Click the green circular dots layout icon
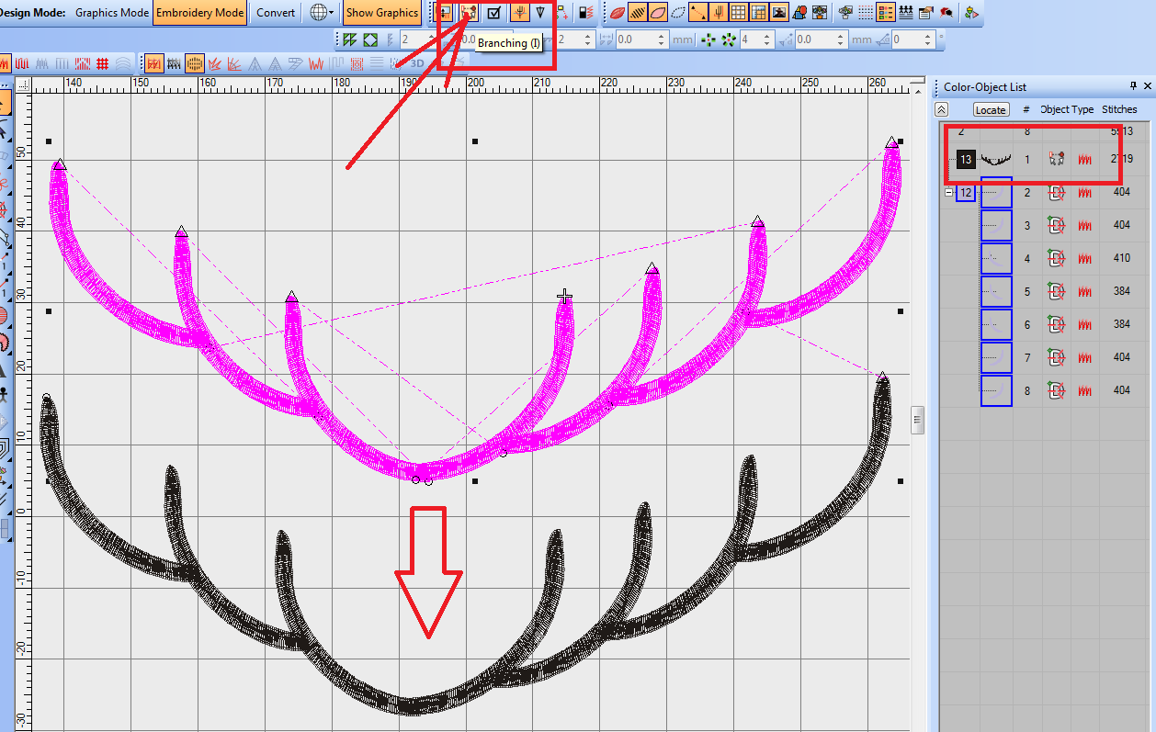Screen dimensions: 1156x732 (729, 39)
